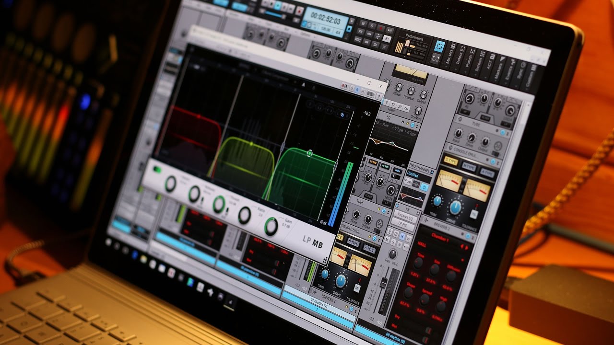Select S-TYPE on right strip console emulator
The image size is (614, 345).
pyautogui.click(x=450, y=161)
